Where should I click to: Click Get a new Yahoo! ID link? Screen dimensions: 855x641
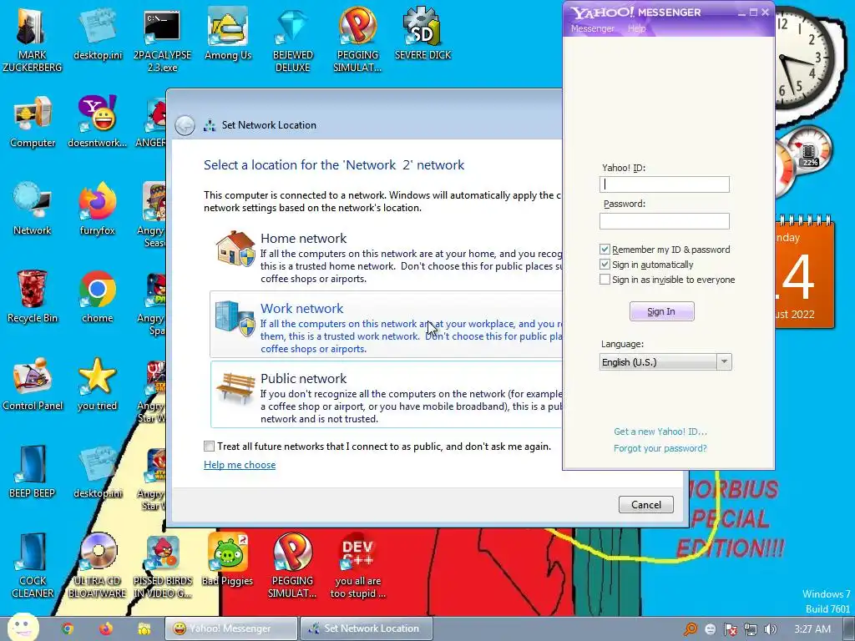click(x=660, y=432)
